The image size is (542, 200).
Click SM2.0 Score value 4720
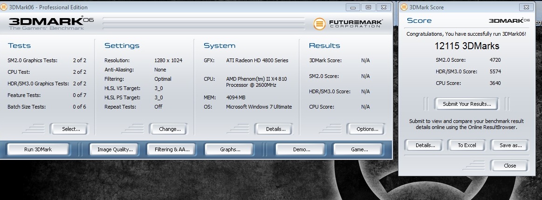(x=495, y=60)
